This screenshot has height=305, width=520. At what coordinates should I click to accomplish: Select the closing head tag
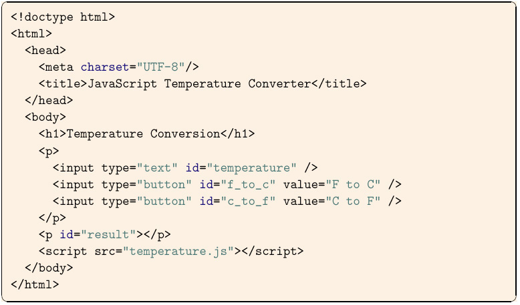49,100
